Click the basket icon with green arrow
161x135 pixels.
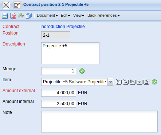[x=21, y=16]
